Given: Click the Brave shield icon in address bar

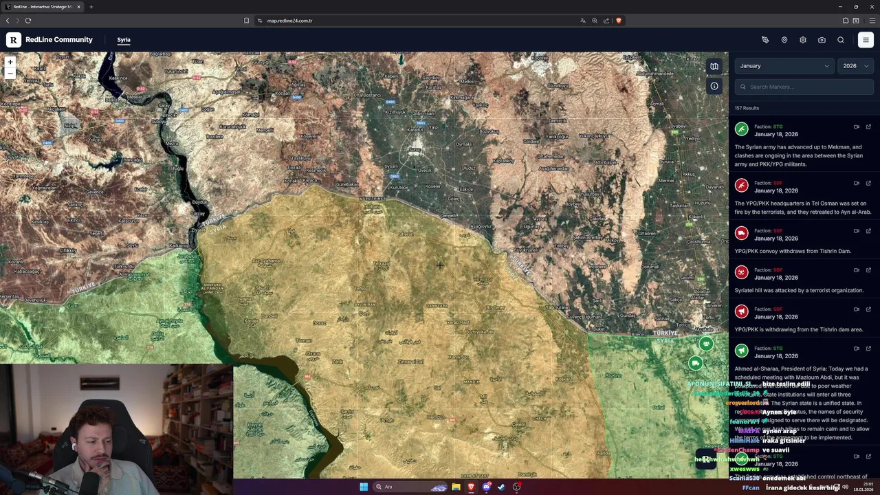Looking at the screenshot, I should point(619,21).
